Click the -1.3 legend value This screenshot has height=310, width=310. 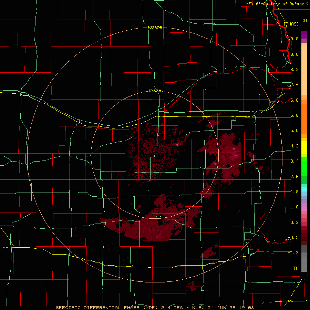coord(293,253)
